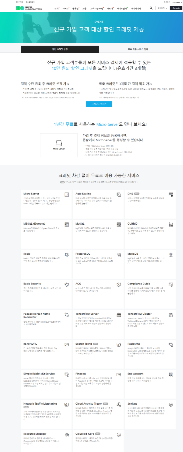
Task: Click the 금융클라우드 link at top
Action: click(x=30, y=2)
